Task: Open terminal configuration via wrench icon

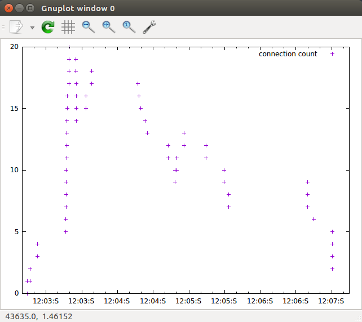Action: pos(149,26)
